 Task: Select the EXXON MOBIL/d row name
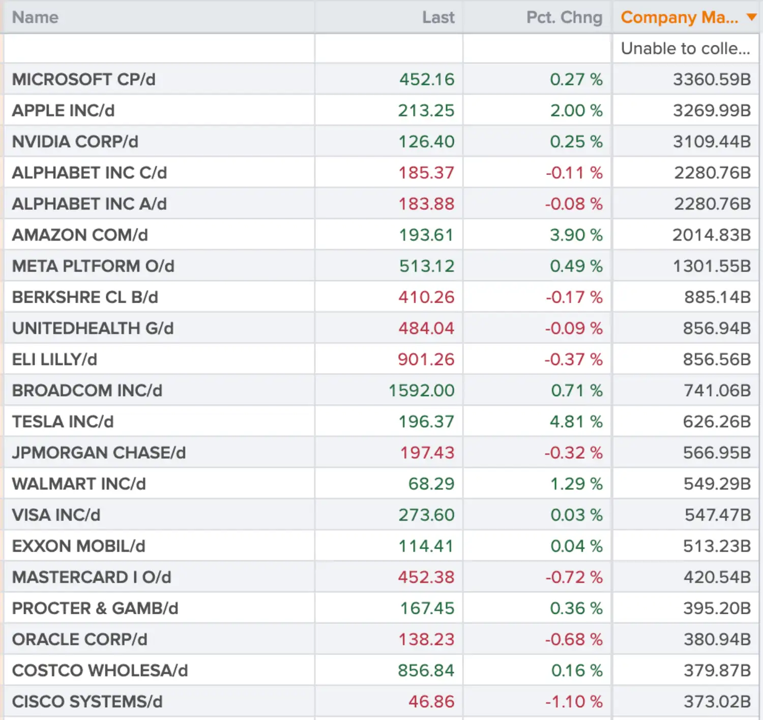(79, 546)
